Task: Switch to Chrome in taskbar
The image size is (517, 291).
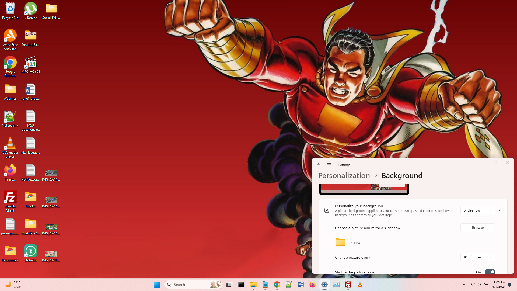Action: pyautogui.click(x=277, y=285)
